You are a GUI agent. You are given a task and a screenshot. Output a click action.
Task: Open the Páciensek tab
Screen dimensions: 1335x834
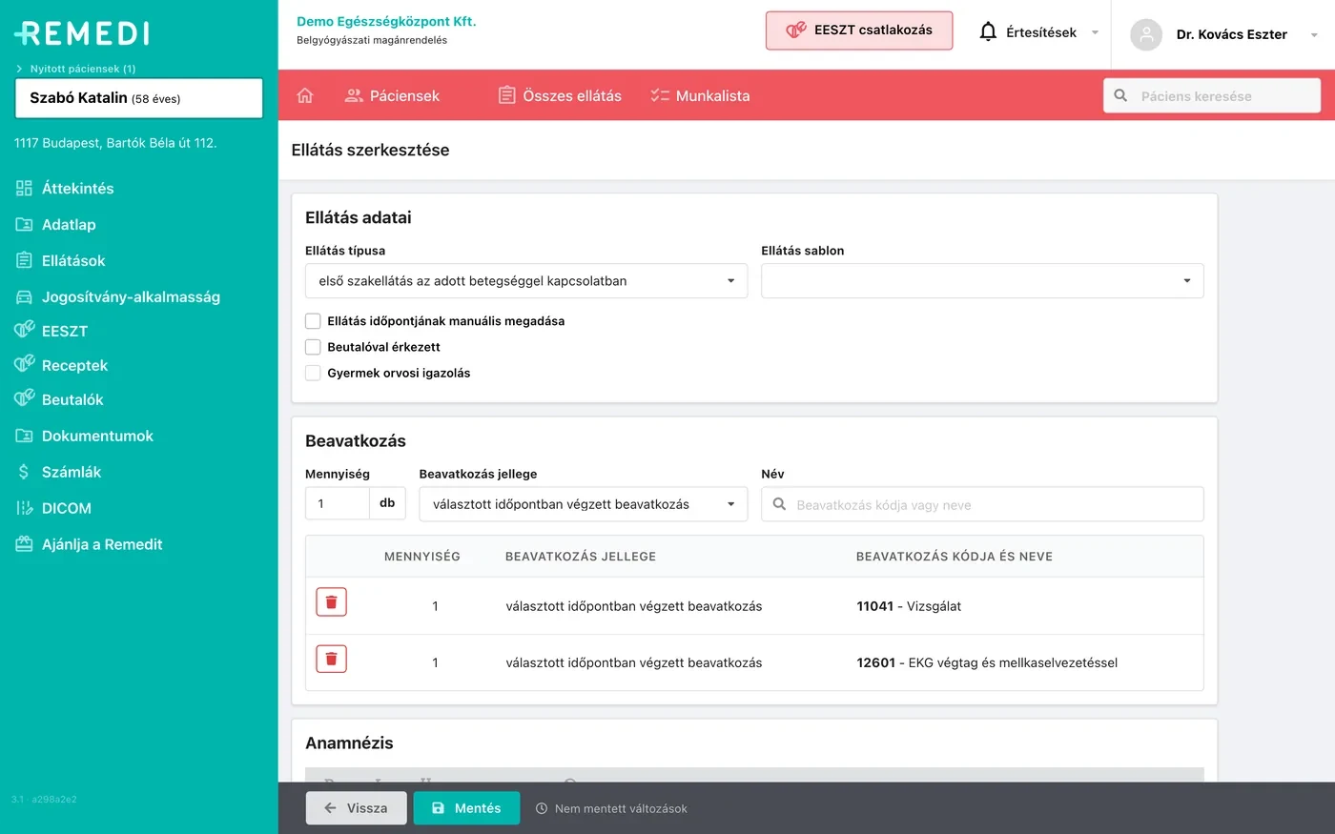392,95
